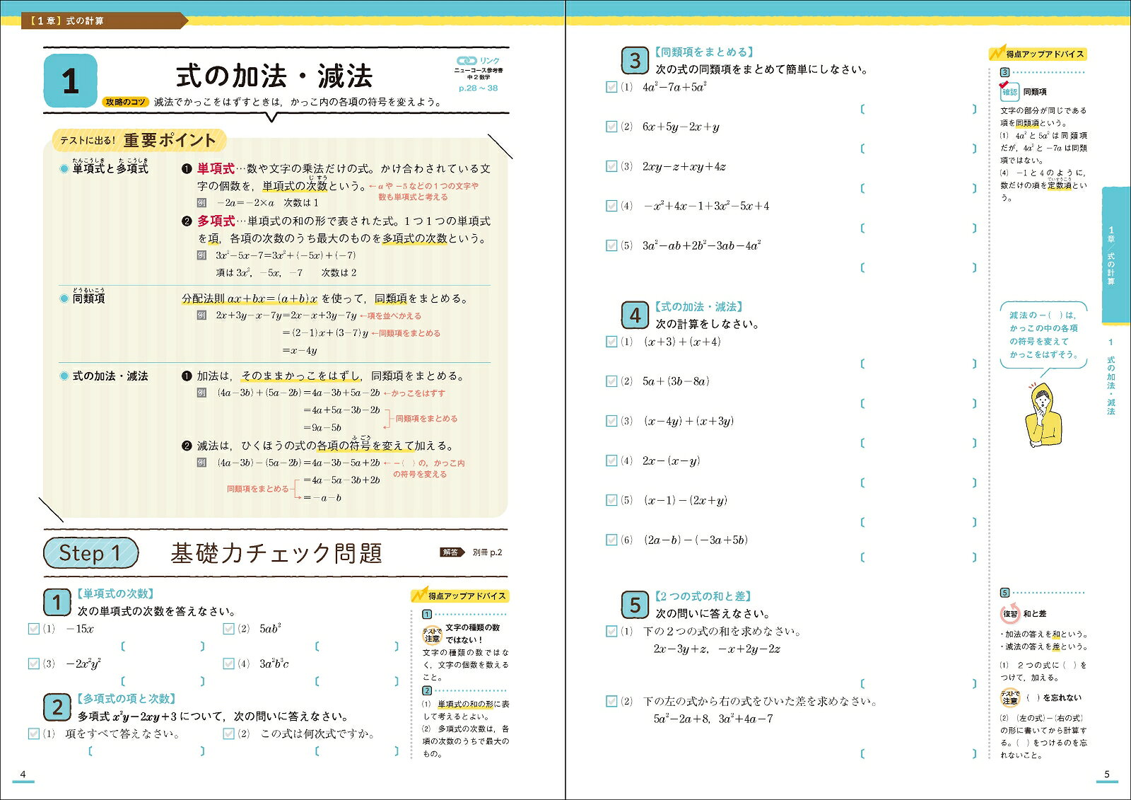
Task: Click the link chain icon near リンク
Action: [x=467, y=61]
